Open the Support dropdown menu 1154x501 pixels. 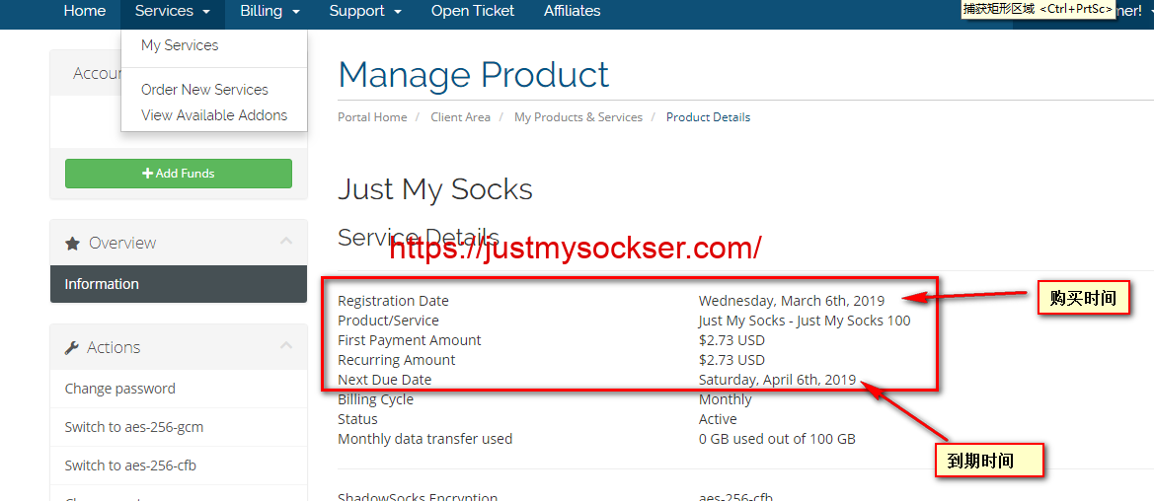click(x=364, y=11)
